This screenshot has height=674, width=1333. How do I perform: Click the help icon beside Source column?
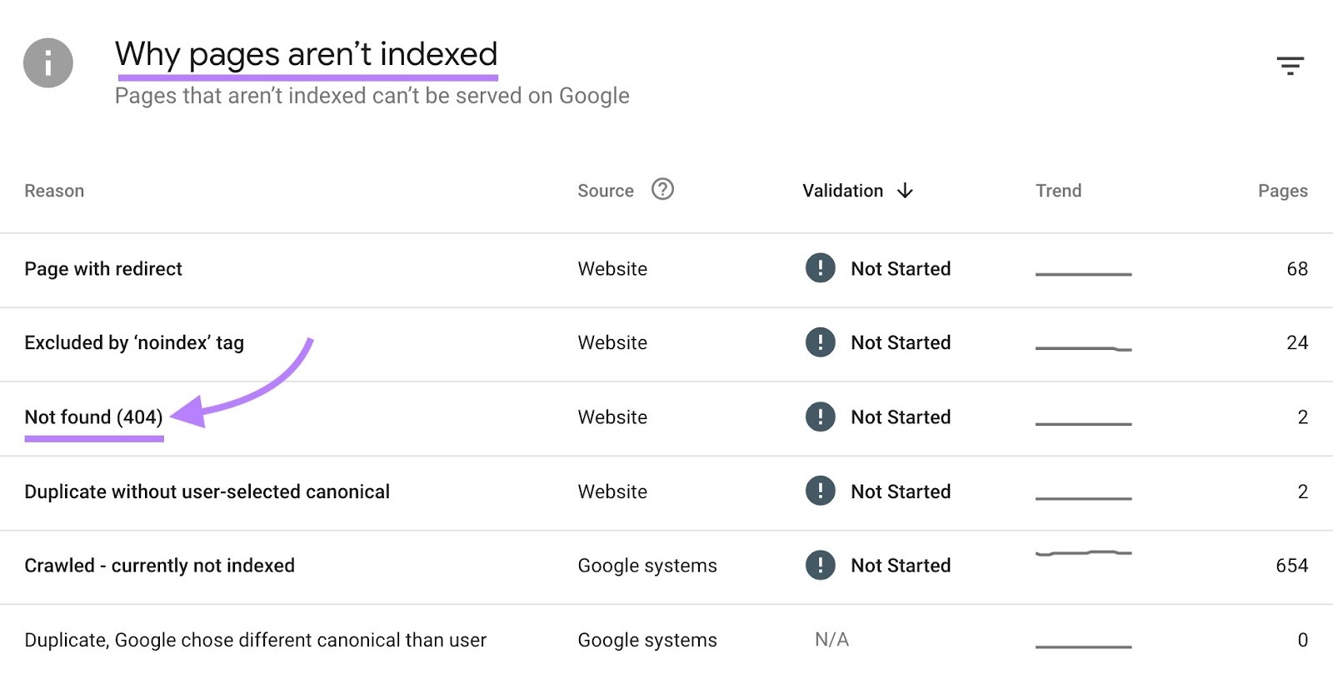(x=662, y=190)
